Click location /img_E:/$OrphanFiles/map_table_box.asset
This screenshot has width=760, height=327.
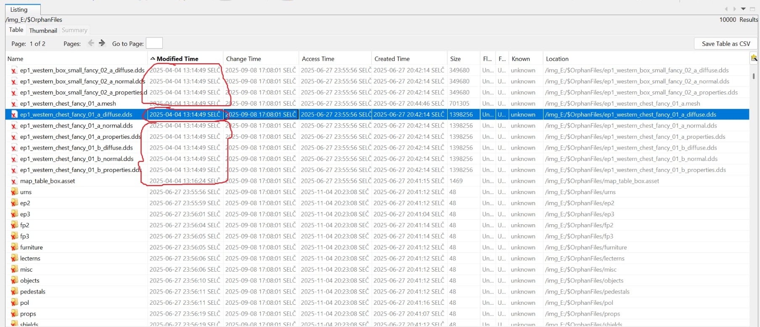pyautogui.click(x=602, y=181)
